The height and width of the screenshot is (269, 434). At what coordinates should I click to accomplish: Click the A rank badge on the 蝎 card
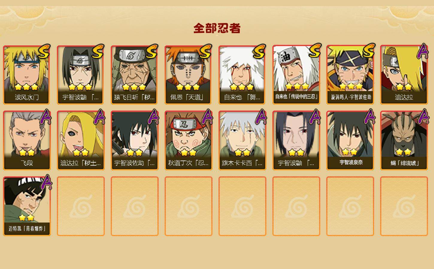423,117
